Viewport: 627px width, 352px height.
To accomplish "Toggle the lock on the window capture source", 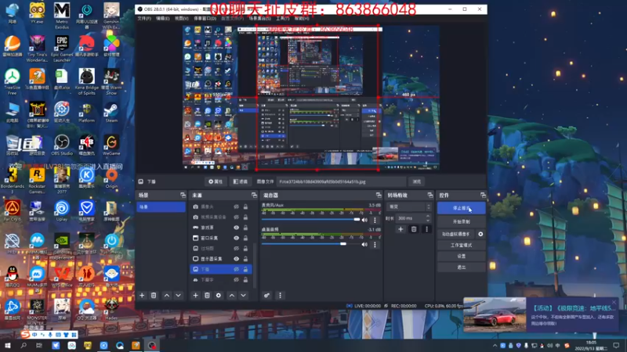I will [x=245, y=238].
